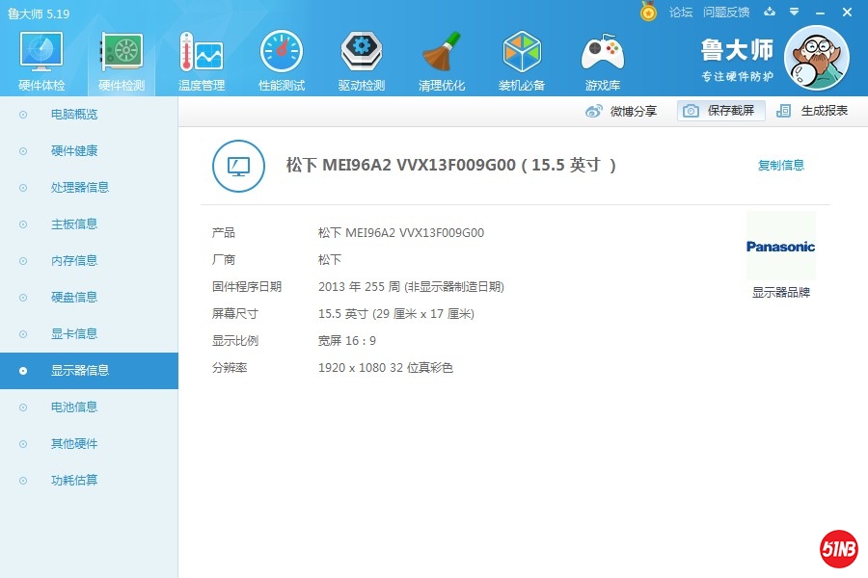Select the 温度管理 thermometer icon
868x578 pixels.
201,53
